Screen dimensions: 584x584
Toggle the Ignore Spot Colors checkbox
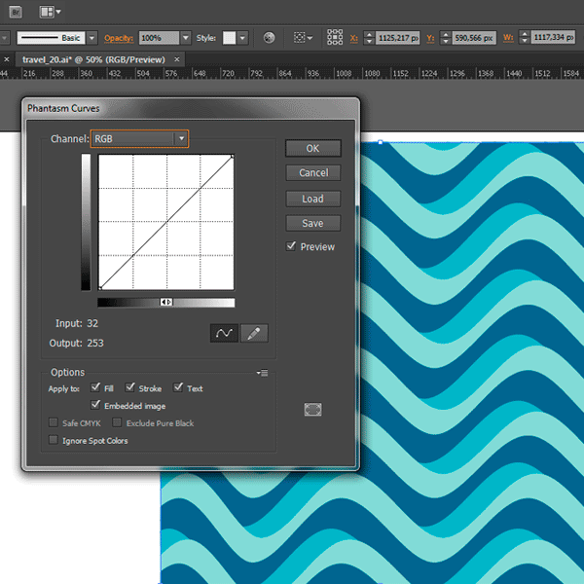click(54, 440)
